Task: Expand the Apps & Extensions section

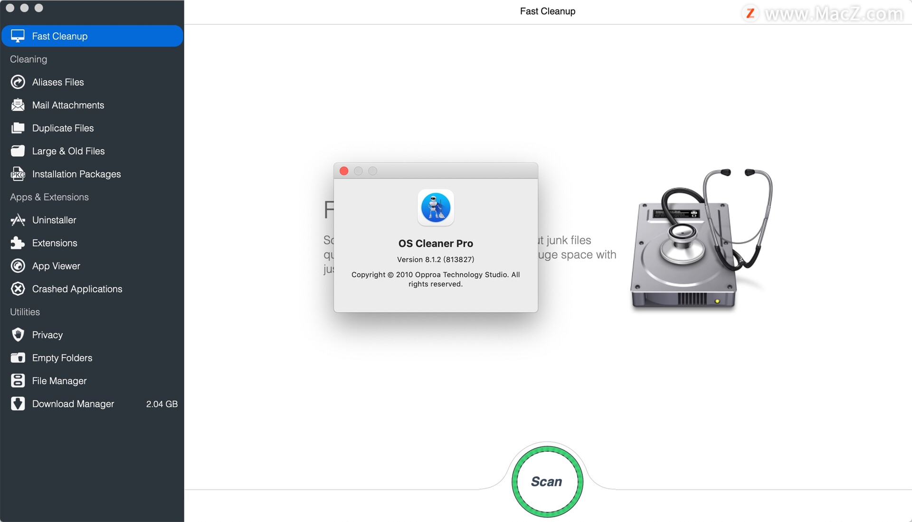Action: tap(49, 197)
